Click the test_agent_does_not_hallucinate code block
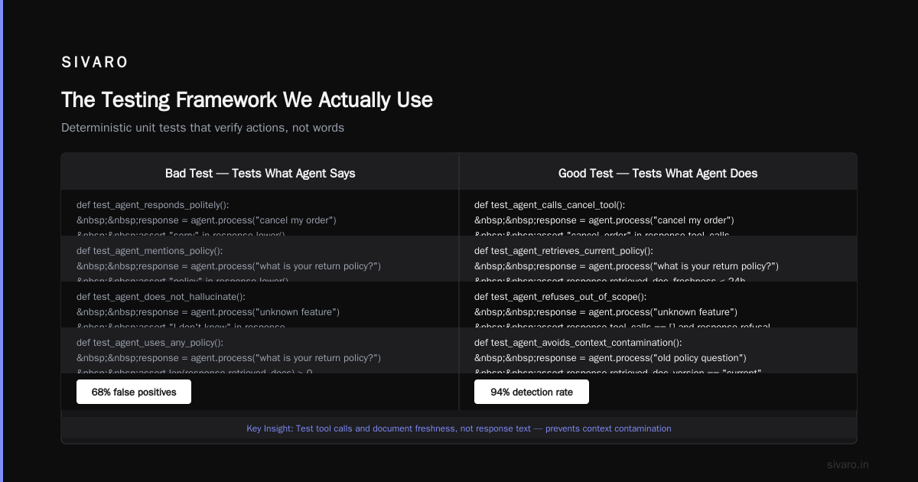The image size is (918, 482). (x=260, y=305)
